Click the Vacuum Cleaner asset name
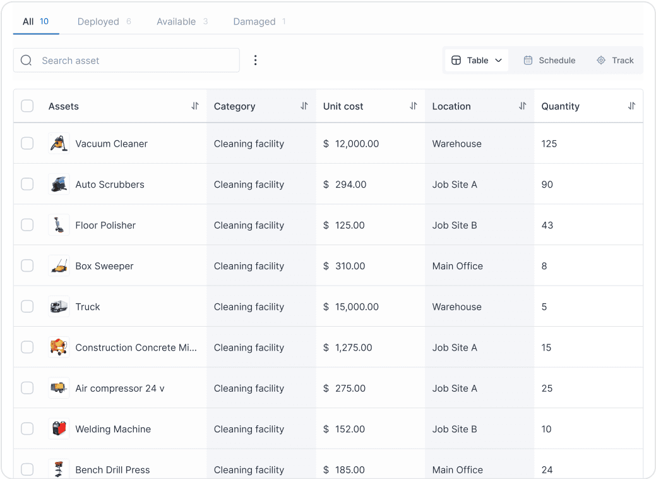The width and height of the screenshot is (656, 479). (x=111, y=143)
